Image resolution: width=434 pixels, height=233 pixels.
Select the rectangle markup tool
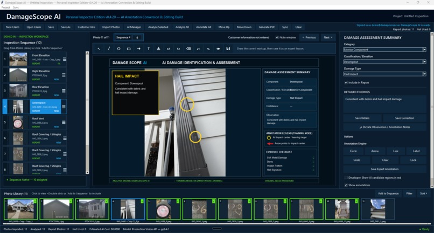point(129,49)
